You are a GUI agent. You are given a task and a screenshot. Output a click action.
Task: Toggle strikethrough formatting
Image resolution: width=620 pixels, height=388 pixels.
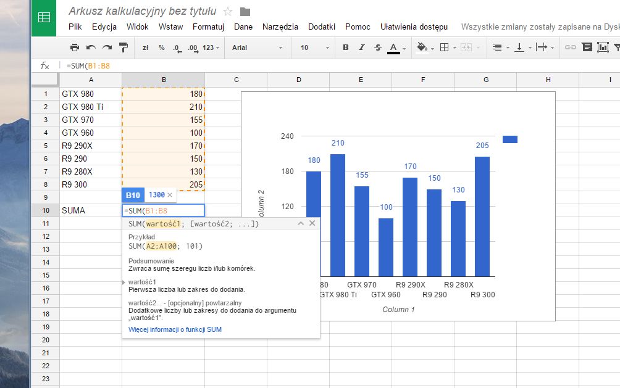[x=377, y=47]
